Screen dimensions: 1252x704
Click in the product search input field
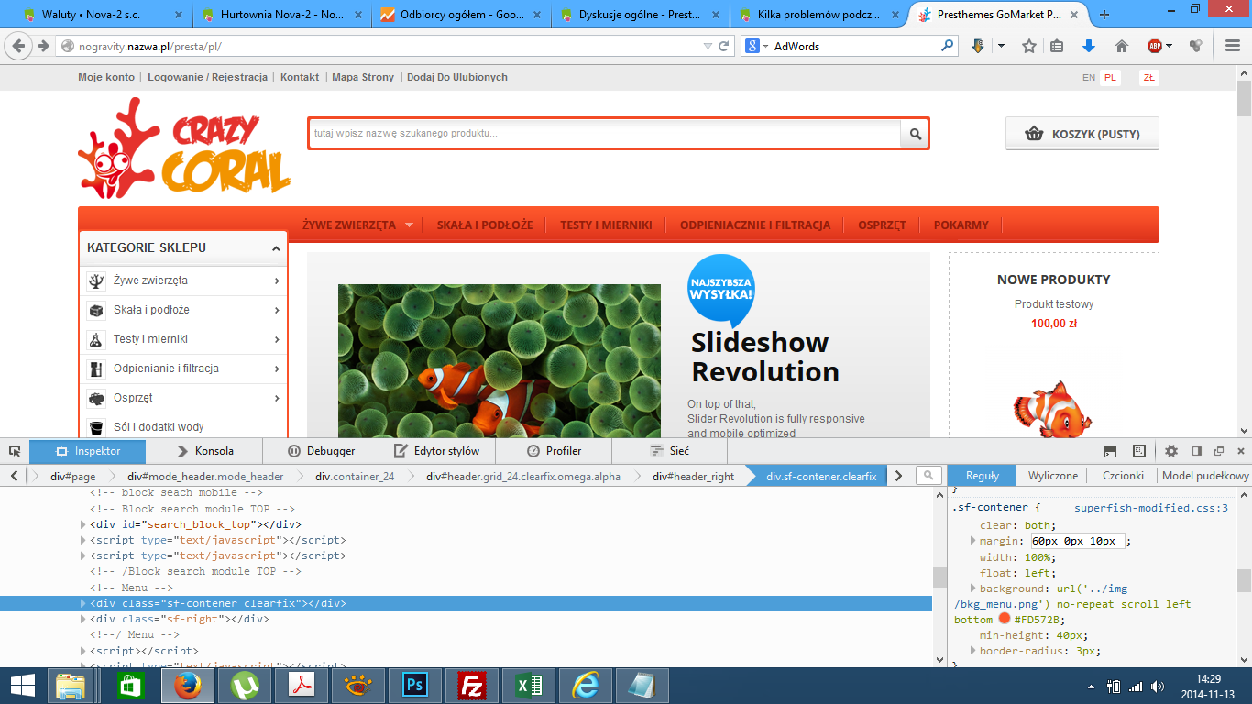click(x=605, y=134)
